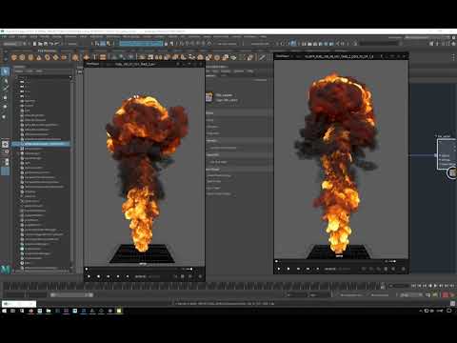Switch to single perspective view layout
Image resolution: width=457 pixels, height=343 pixels.
pos(5,144)
